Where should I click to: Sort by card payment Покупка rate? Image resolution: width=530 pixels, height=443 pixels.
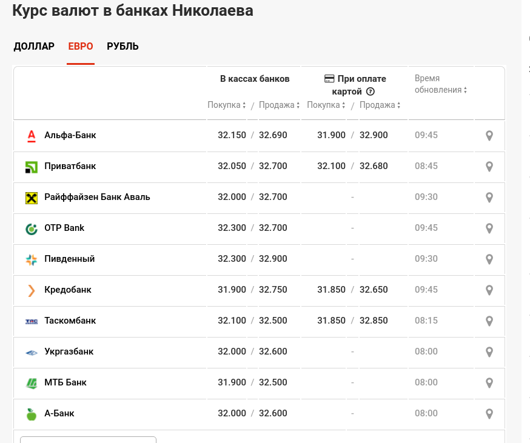coord(326,105)
